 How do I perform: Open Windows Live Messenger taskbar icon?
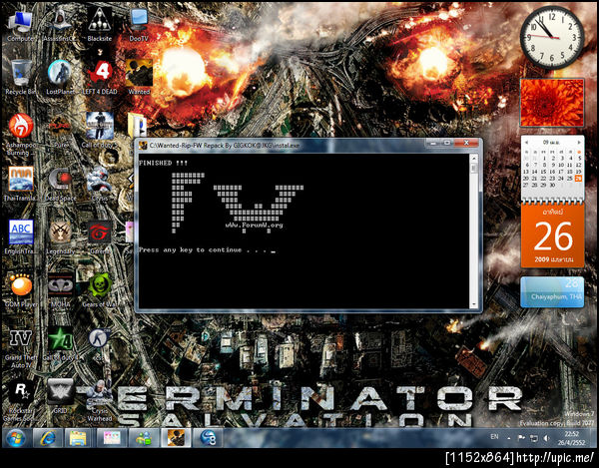click(x=143, y=437)
